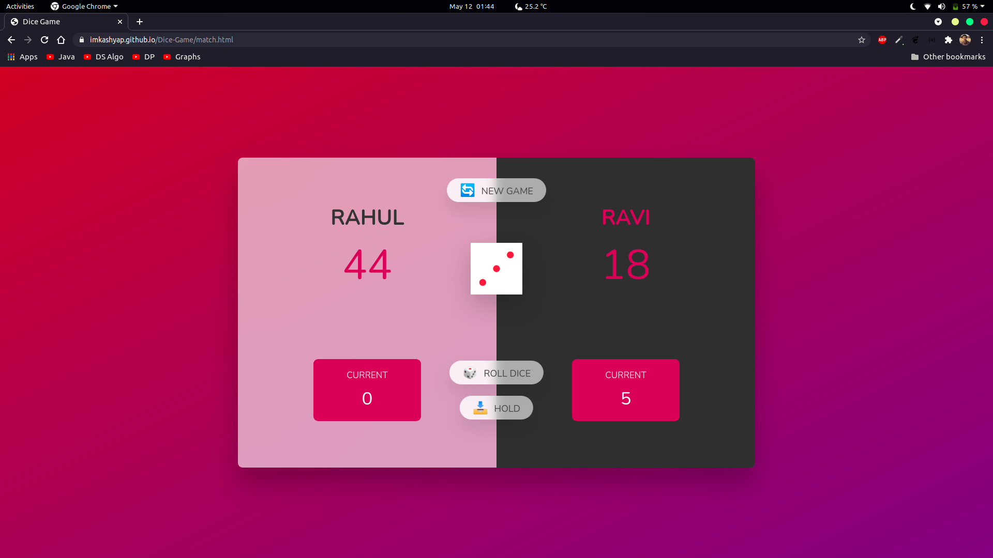Open a new browser tab
The width and height of the screenshot is (993, 558).
[x=140, y=22]
